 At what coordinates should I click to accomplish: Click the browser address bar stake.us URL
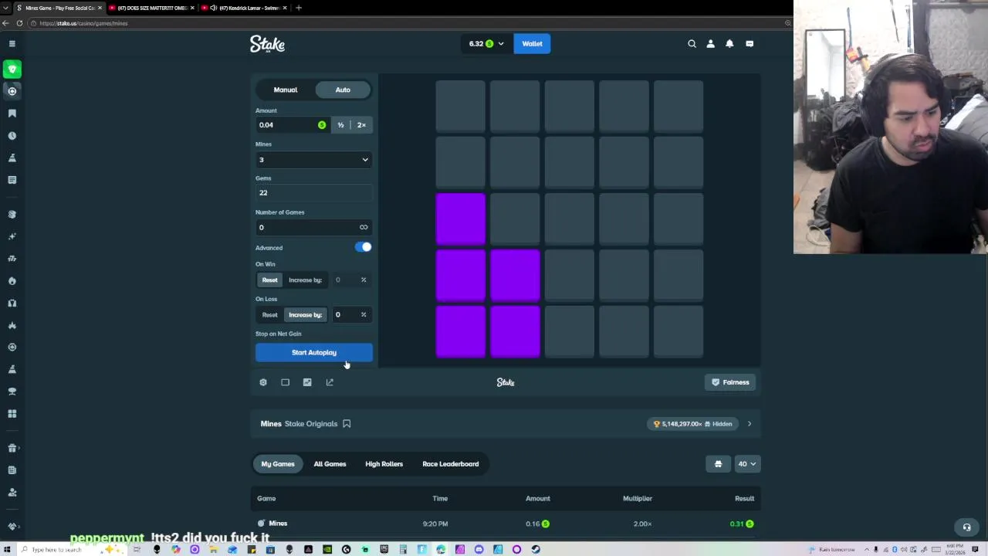coord(83,23)
